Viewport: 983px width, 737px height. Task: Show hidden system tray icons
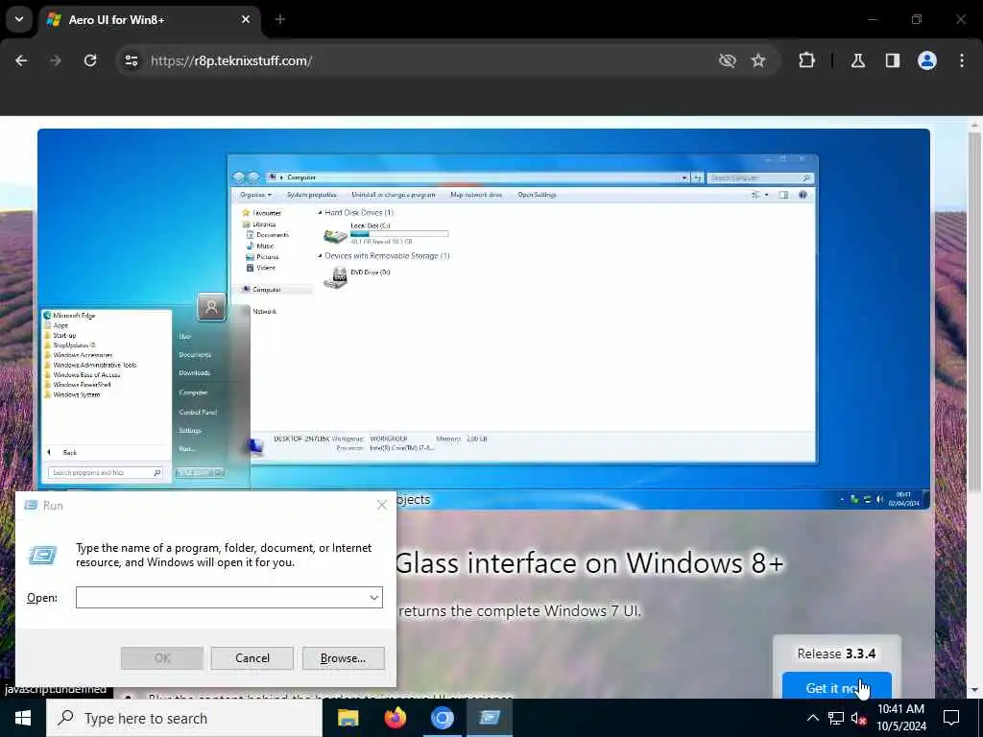click(x=812, y=718)
